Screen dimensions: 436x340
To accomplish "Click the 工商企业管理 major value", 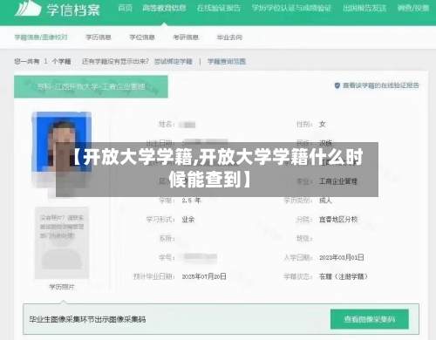I will tap(338, 181).
